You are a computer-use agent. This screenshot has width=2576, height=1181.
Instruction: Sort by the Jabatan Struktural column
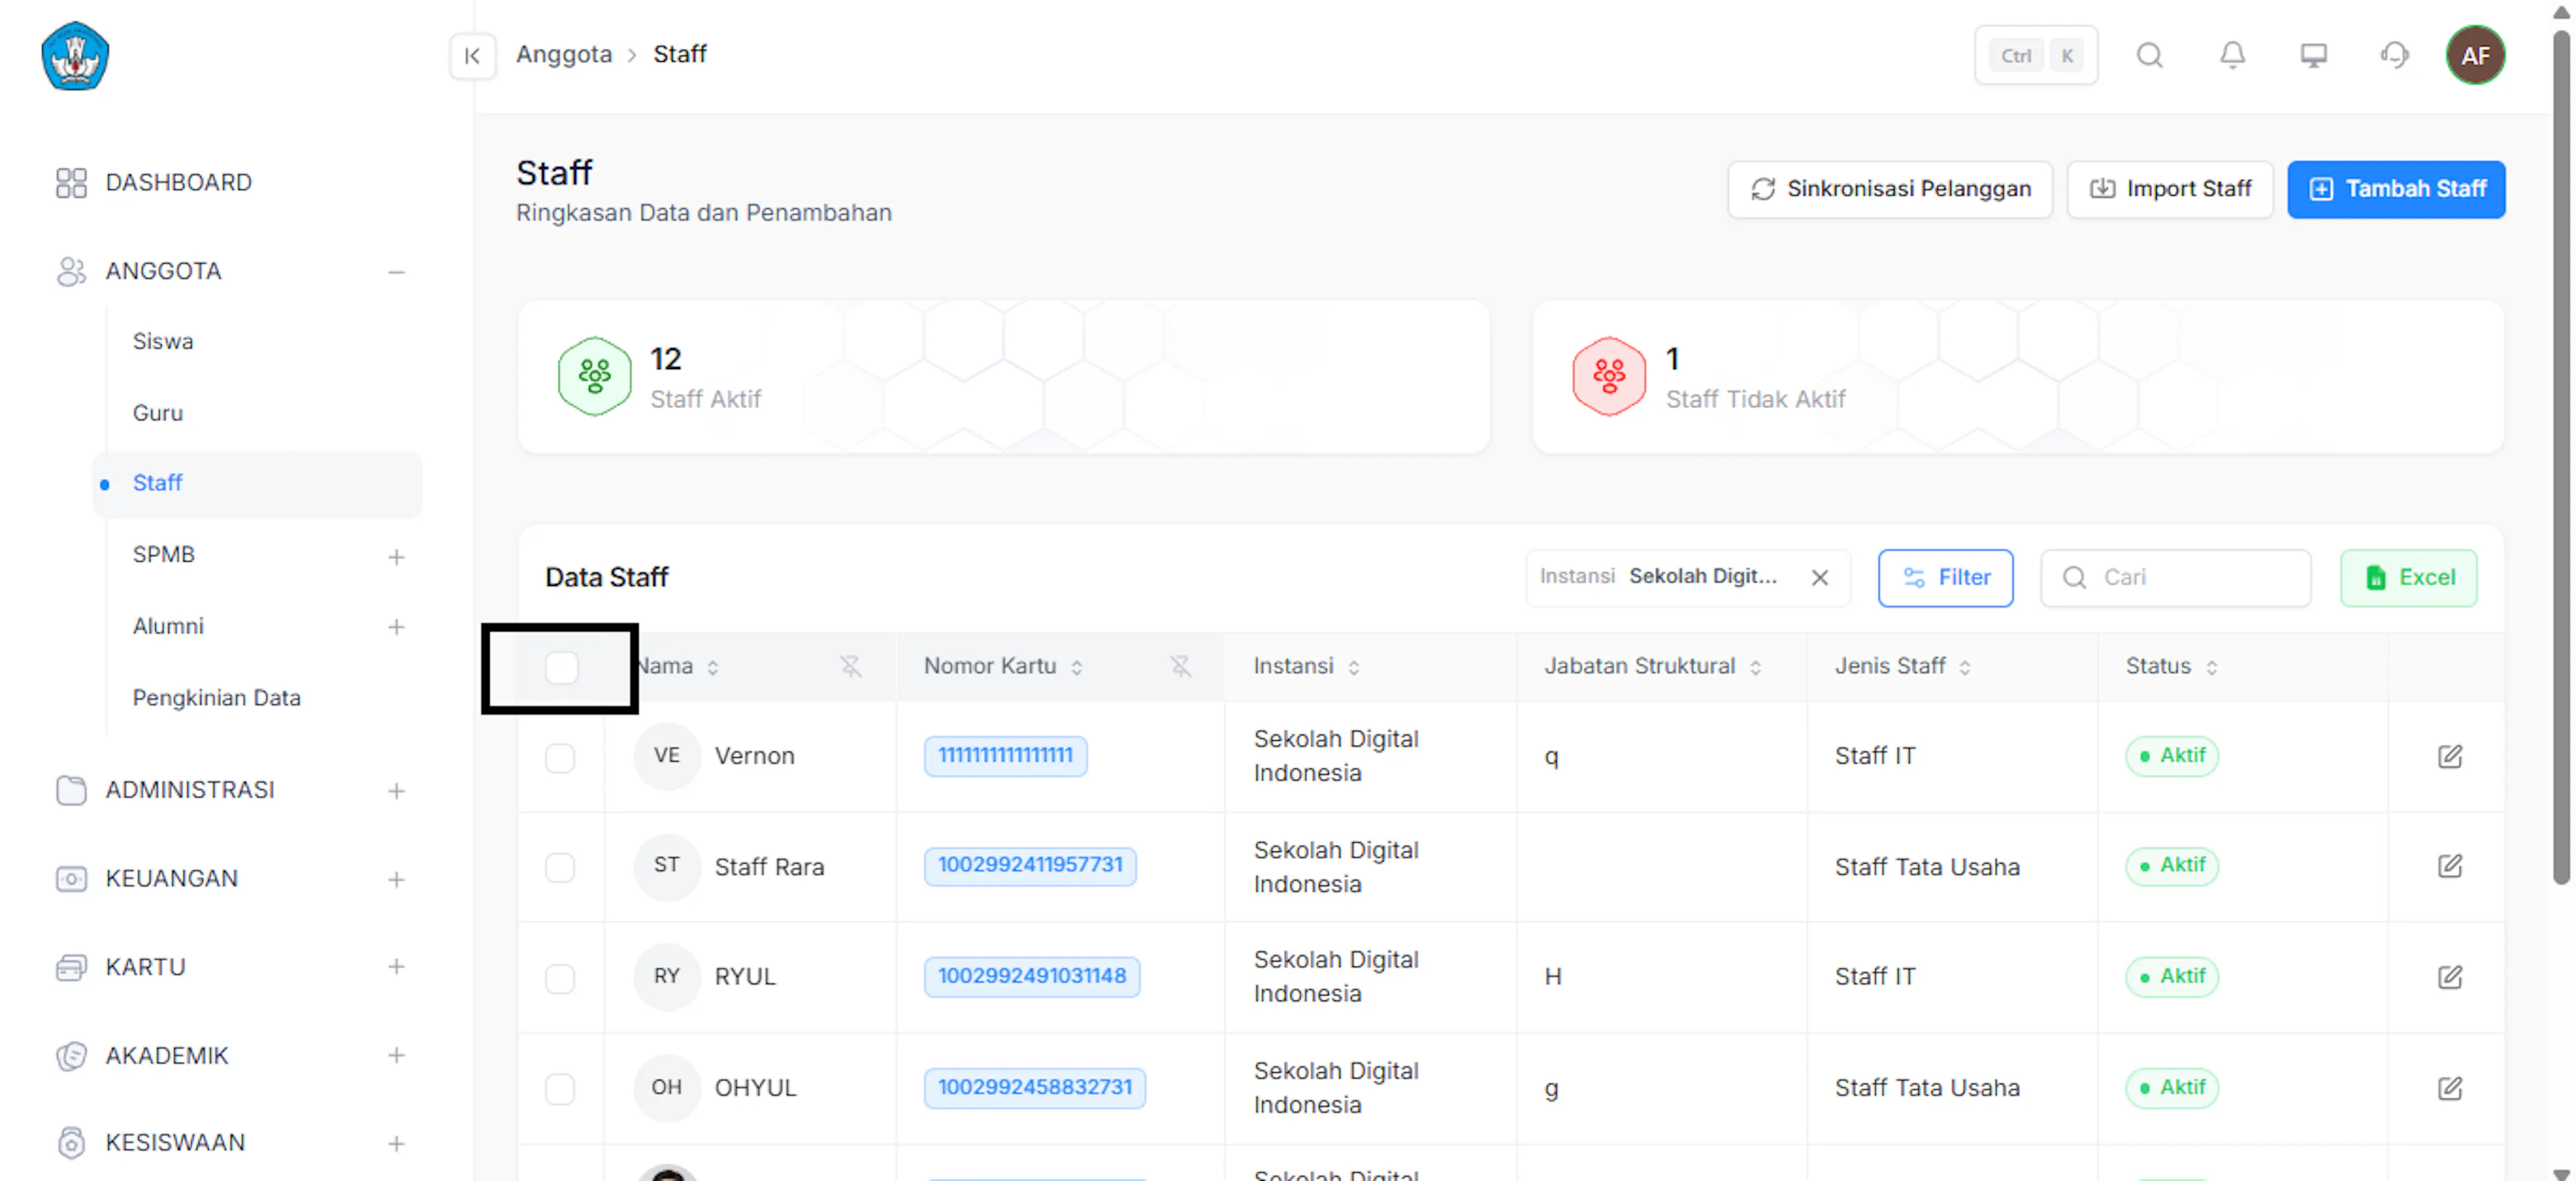tap(1755, 667)
